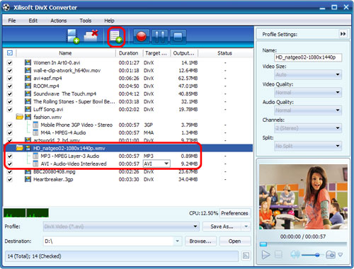Open the Video Quality dropdown

[x=308, y=92]
